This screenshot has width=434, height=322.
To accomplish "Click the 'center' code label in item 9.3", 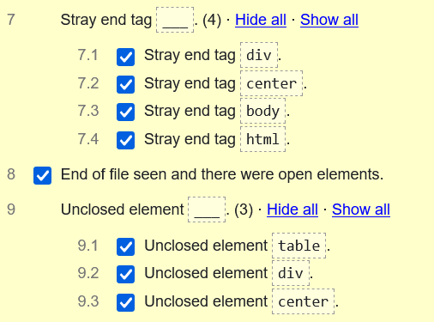I will [x=303, y=301].
